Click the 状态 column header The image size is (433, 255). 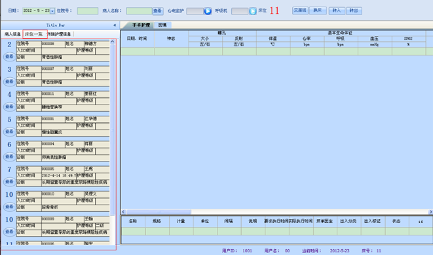[x=397, y=221]
